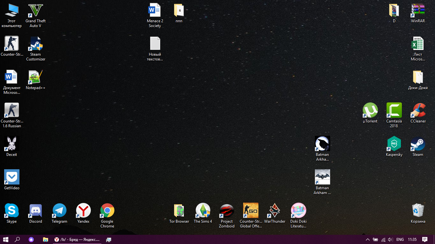Select the Лист Micros... Excel file
The width and height of the screenshot is (435, 244).
(x=418, y=49)
